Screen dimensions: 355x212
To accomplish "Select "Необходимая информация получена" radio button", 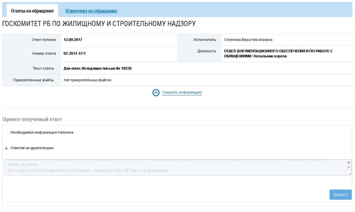I will pos(7,132).
